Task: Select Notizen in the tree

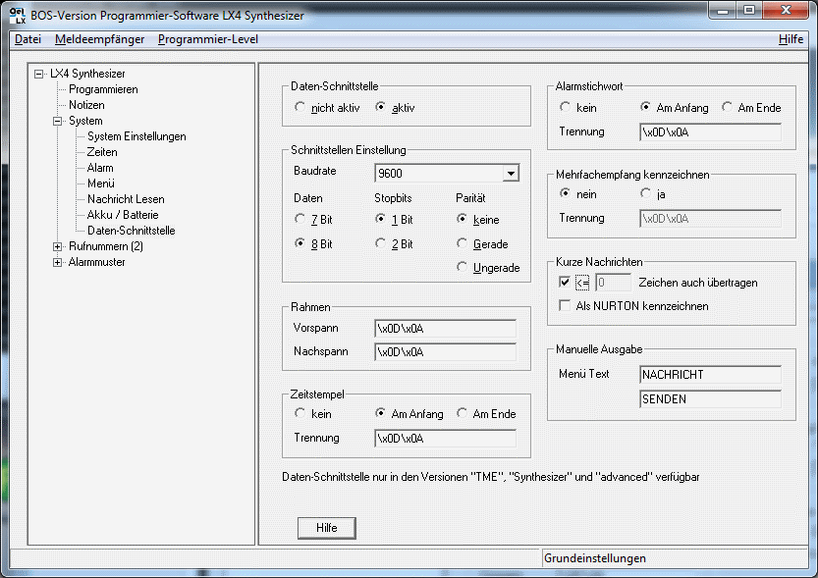Action: click(86, 105)
